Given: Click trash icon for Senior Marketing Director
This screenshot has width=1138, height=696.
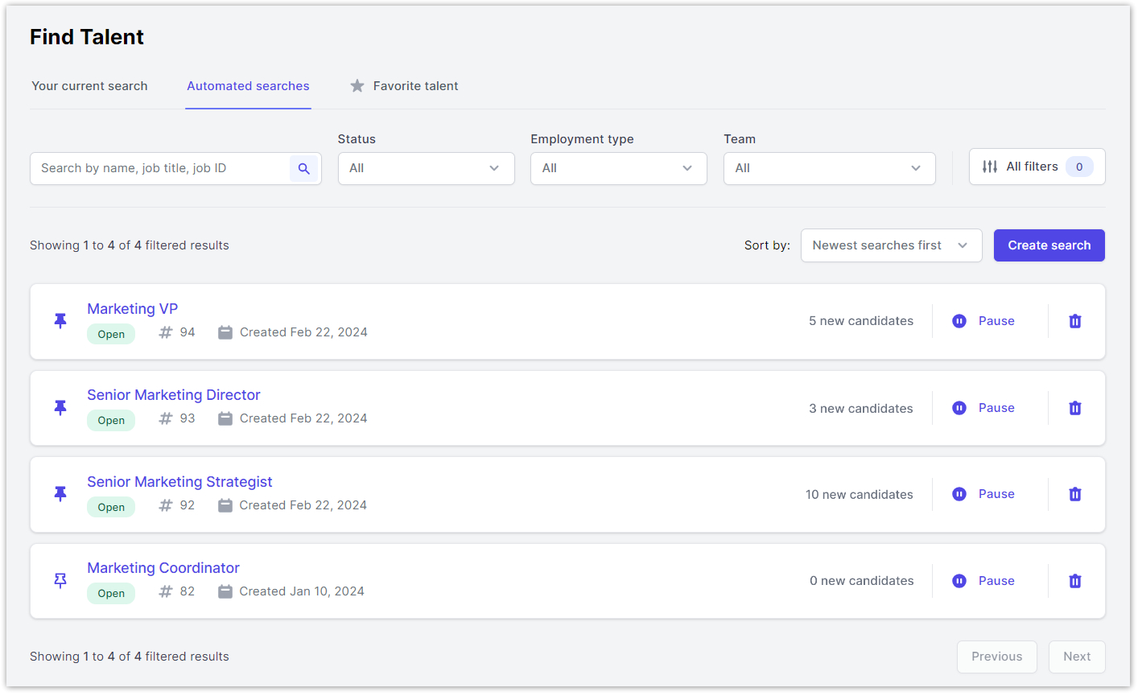Looking at the screenshot, I should 1074,408.
